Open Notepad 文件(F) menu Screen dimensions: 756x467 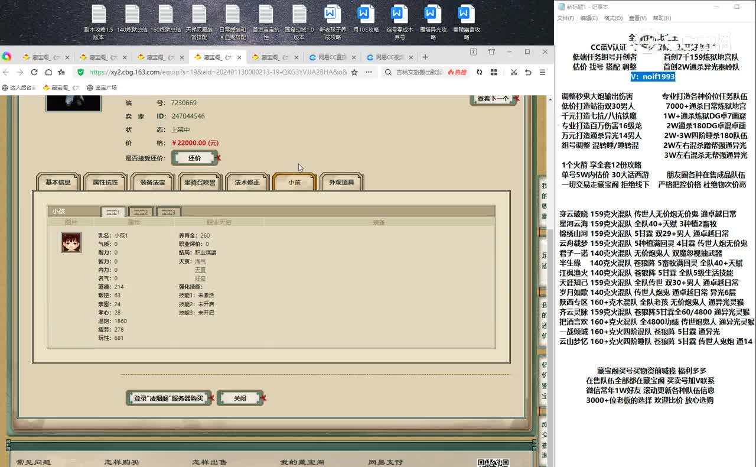coord(565,18)
